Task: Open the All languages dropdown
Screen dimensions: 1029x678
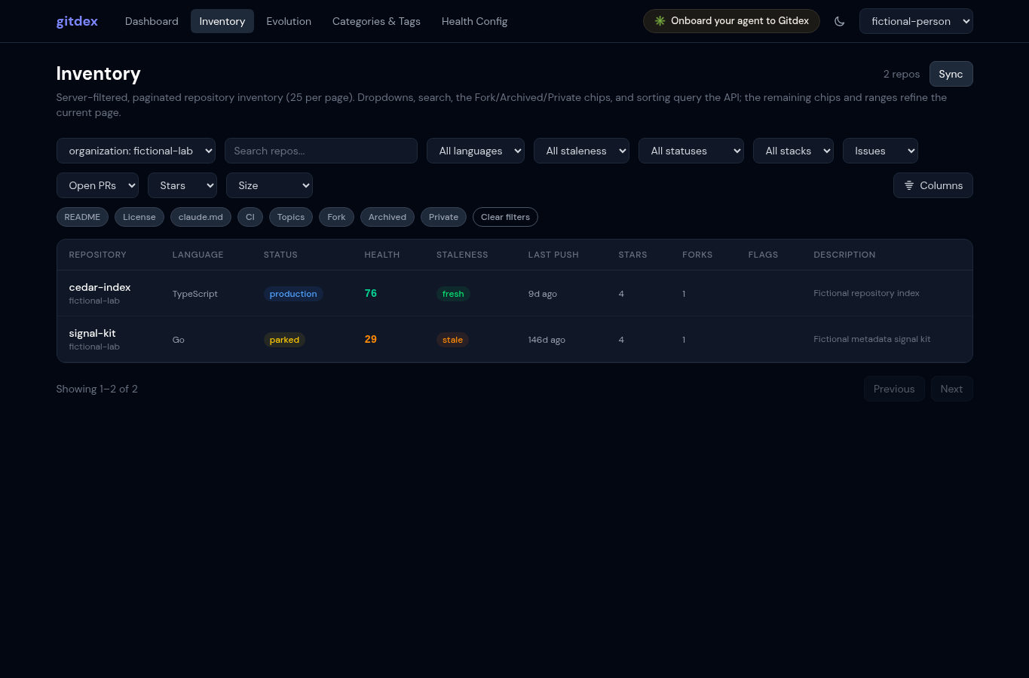Action: (476, 151)
